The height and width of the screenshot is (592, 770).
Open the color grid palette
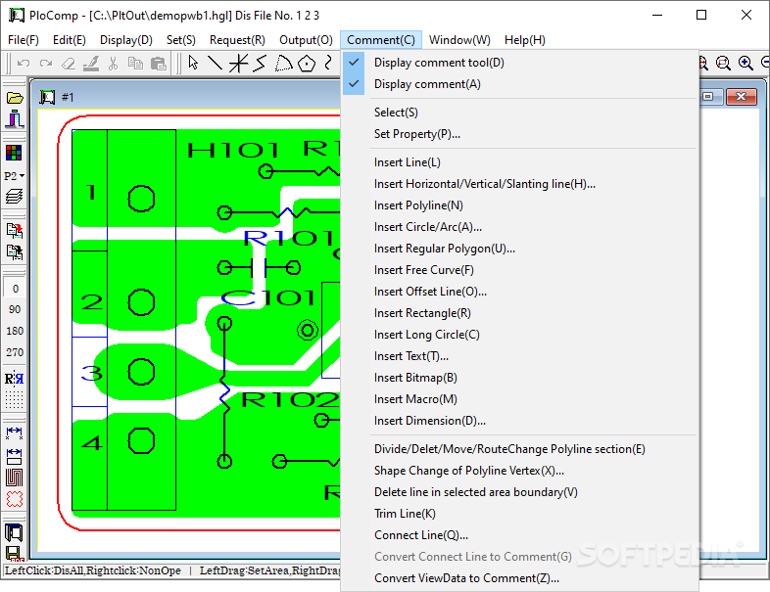pos(14,153)
